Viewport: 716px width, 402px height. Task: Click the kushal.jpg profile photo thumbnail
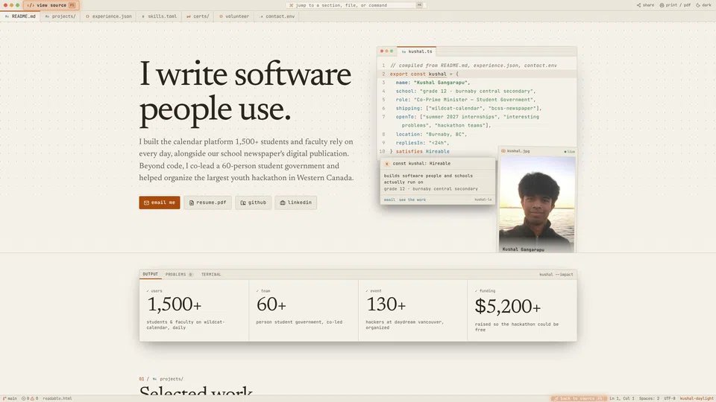click(537, 204)
